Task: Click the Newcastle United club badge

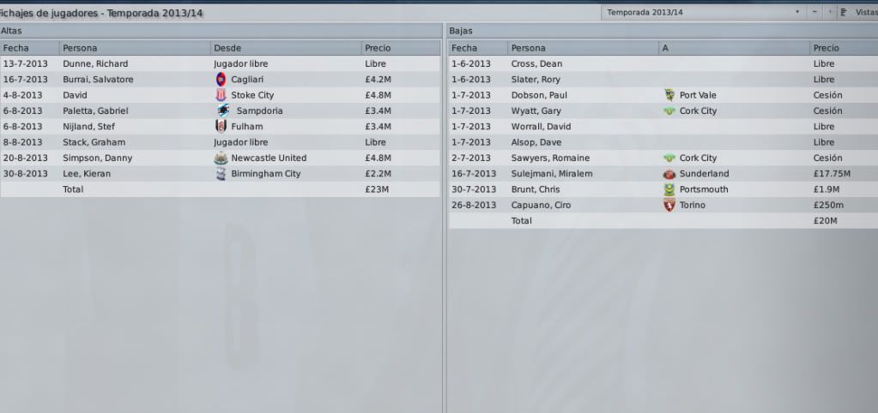Action: [221, 159]
